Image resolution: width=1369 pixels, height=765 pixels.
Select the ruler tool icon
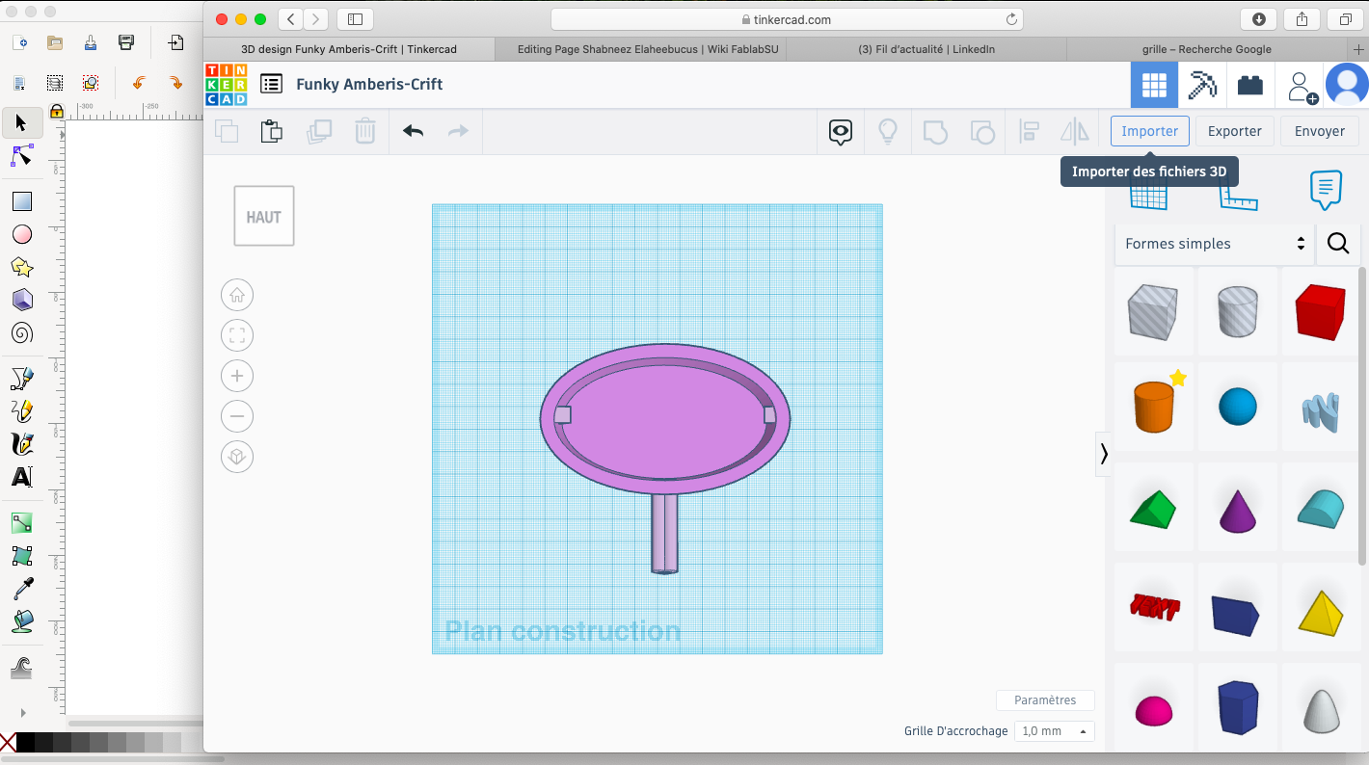[1239, 197]
